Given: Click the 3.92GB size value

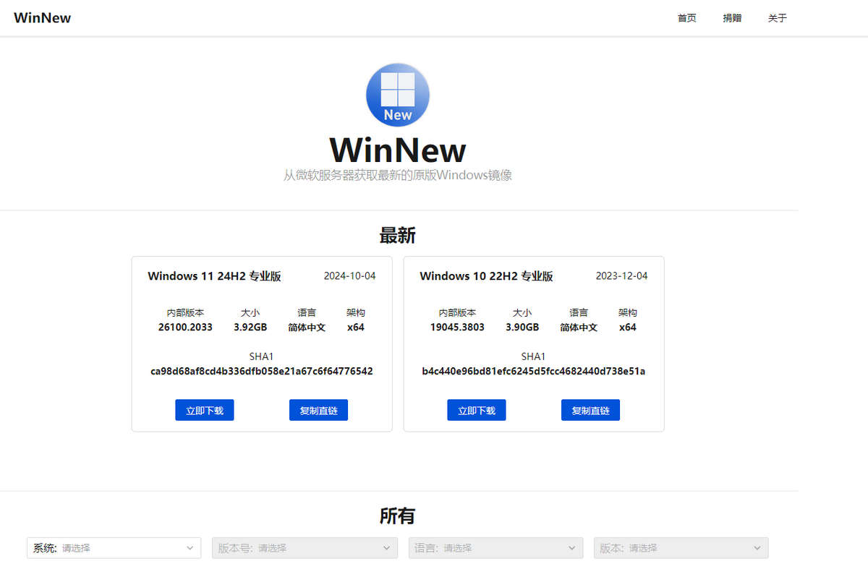Looking at the screenshot, I should coord(250,327).
